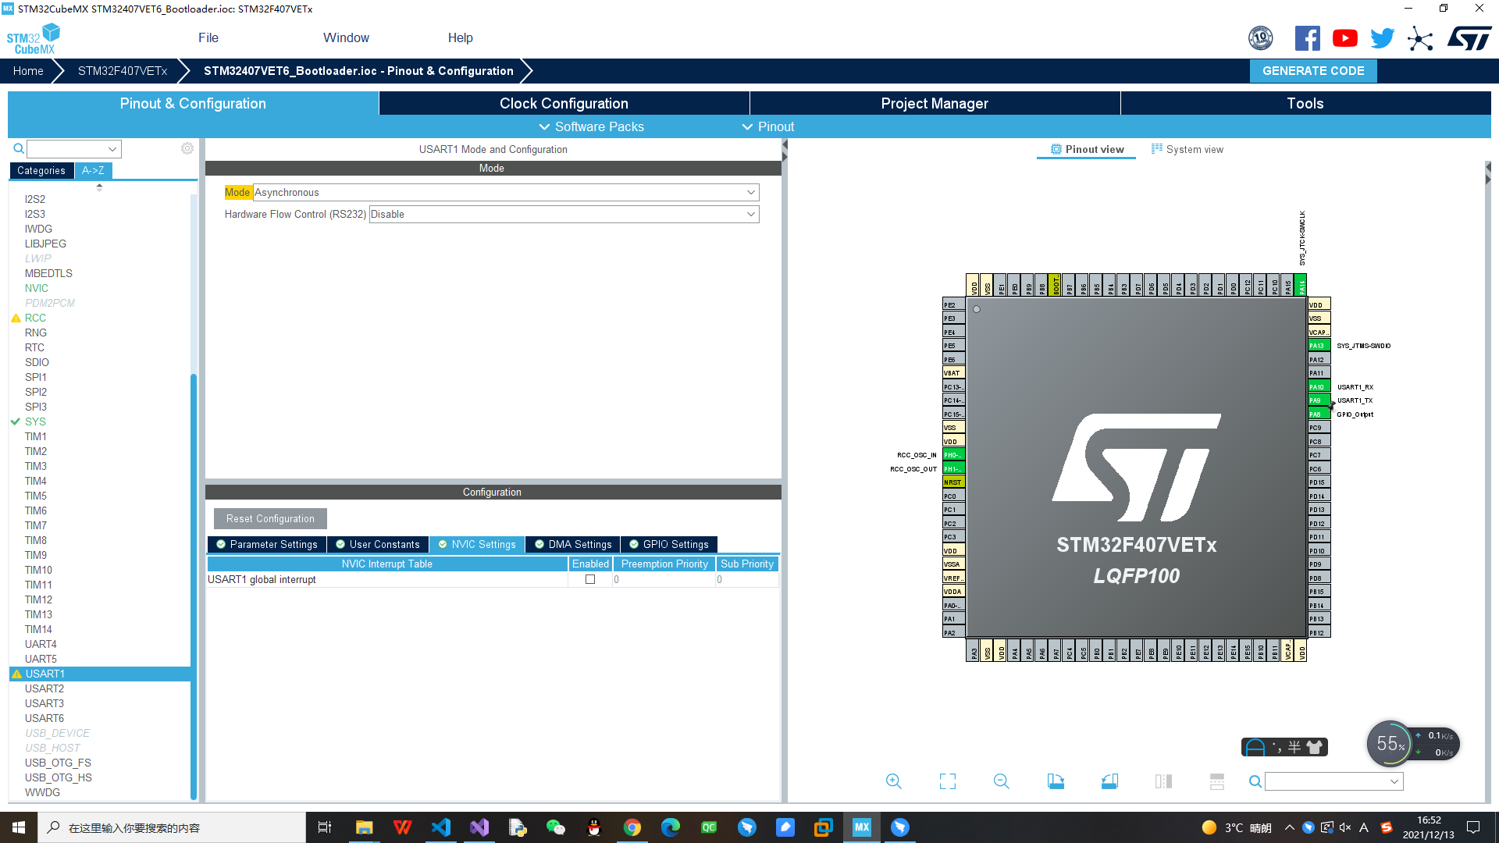Click the best-fit view icon below the chip
Screen dimensions: 1499x843
(947, 781)
